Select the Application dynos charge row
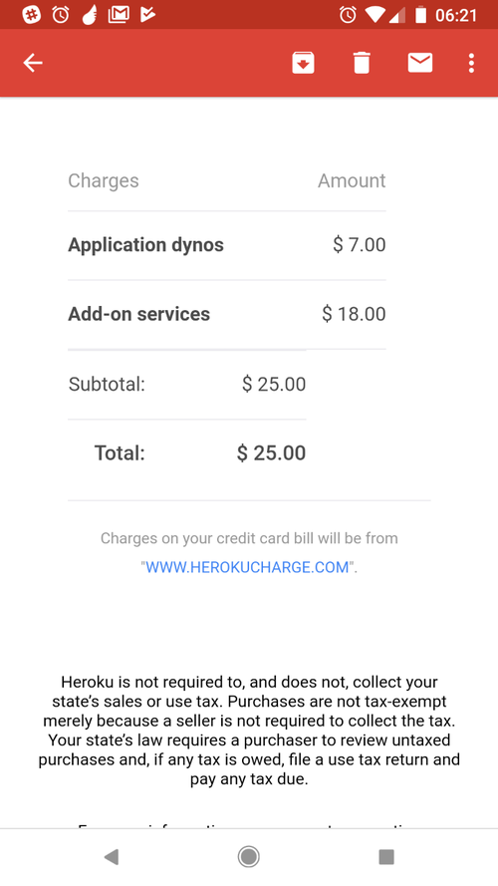498x886 pixels. point(227,245)
